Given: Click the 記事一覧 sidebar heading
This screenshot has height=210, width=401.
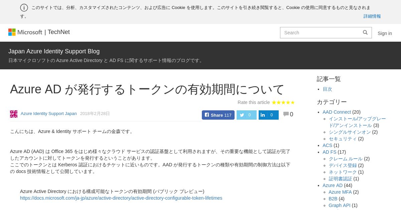Looking at the screenshot, I should click(329, 79).
